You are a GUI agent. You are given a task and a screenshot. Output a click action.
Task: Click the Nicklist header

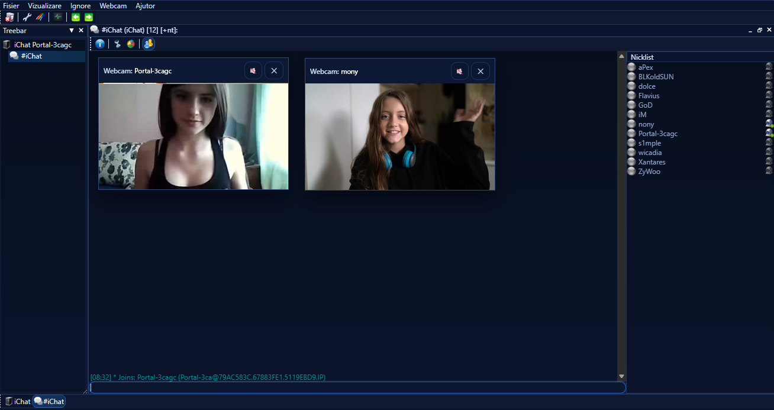pyautogui.click(x=700, y=57)
